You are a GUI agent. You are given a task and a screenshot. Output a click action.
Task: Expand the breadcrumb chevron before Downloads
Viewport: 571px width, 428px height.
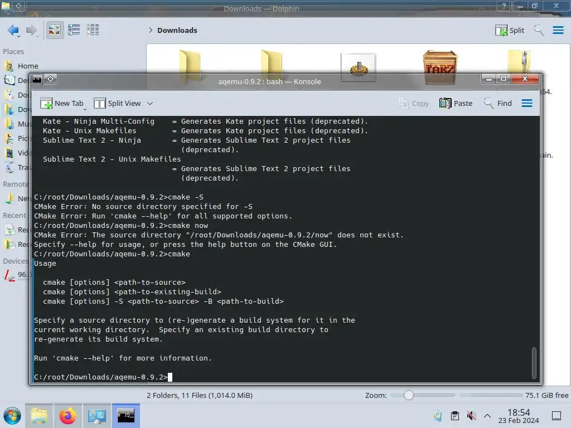[x=150, y=30]
